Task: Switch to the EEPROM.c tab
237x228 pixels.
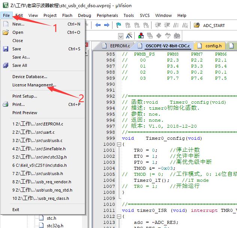Action: click(116, 46)
